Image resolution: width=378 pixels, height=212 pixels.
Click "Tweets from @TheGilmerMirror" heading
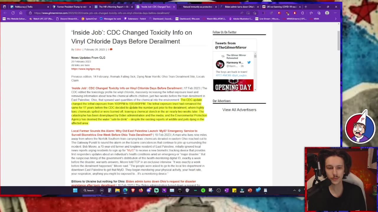pos(231,45)
